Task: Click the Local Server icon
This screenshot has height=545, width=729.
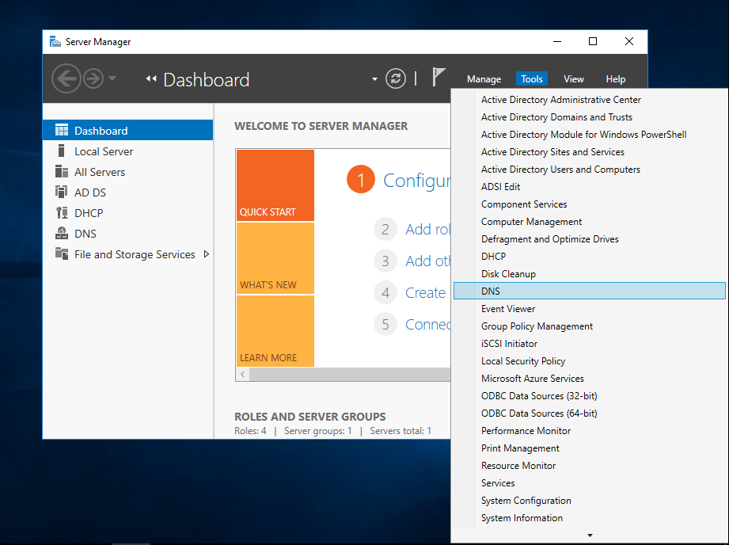Action: coord(62,151)
